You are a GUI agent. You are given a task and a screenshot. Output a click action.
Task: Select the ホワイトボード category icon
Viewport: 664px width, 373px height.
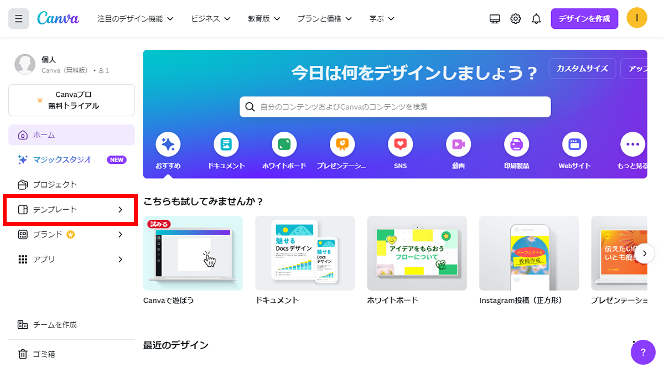click(284, 145)
